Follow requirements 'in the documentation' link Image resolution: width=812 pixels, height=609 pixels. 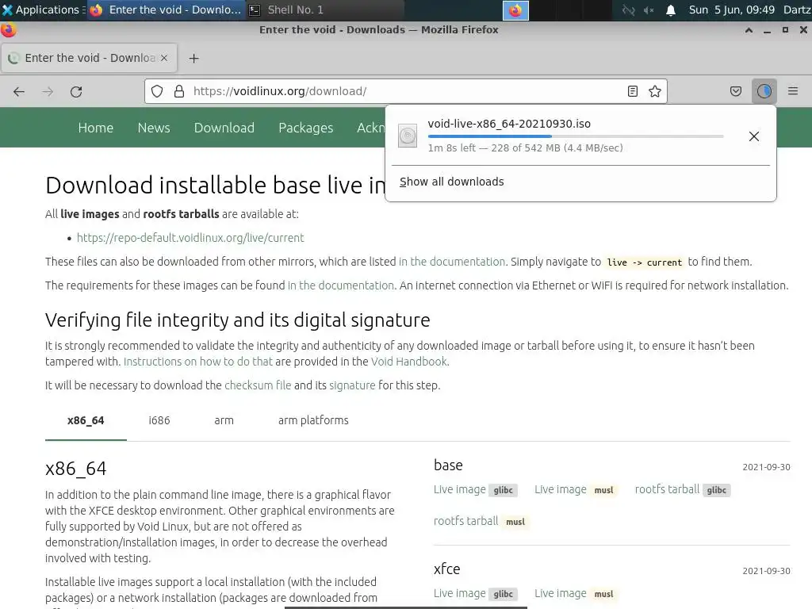[341, 285]
